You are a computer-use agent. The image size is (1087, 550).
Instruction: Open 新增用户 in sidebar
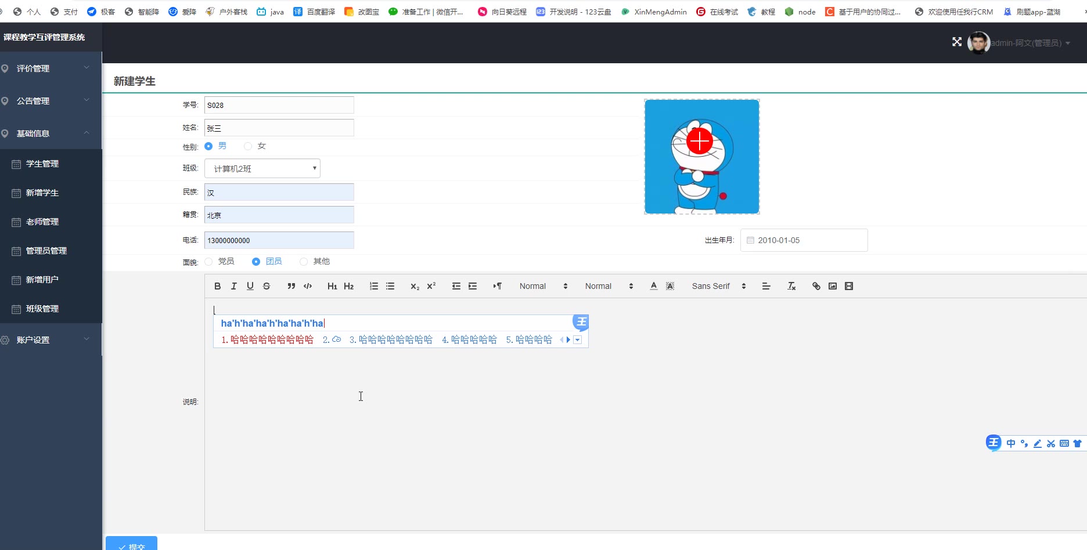tap(51, 280)
